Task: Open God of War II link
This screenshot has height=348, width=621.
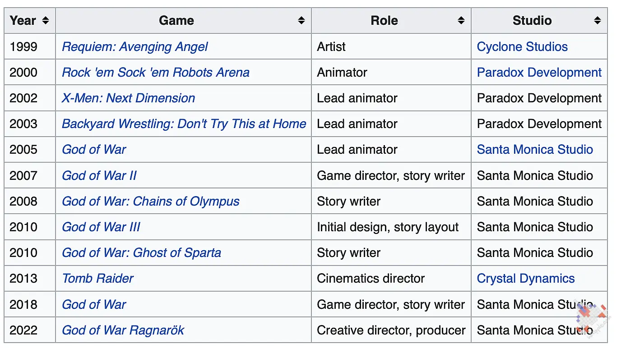Action: click(99, 176)
